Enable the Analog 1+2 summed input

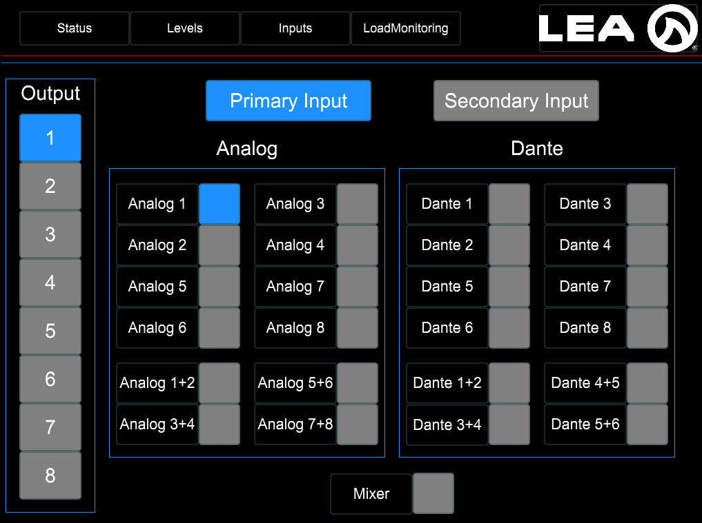(x=220, y=383)
